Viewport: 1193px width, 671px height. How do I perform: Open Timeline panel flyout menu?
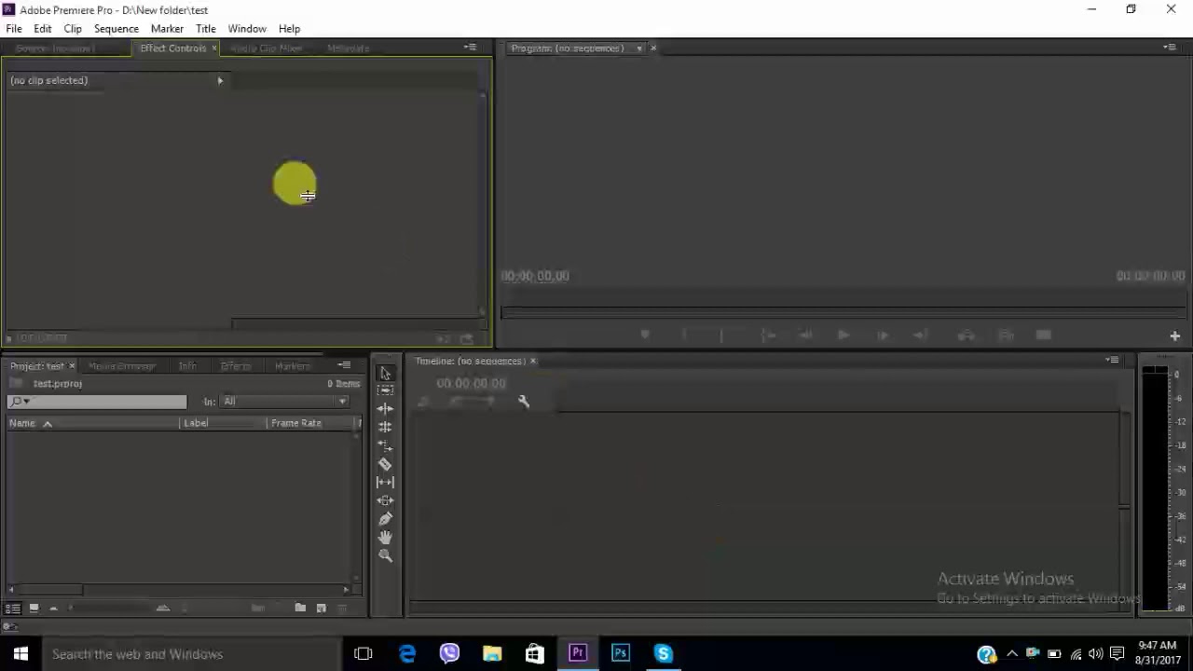(1113, 361)
